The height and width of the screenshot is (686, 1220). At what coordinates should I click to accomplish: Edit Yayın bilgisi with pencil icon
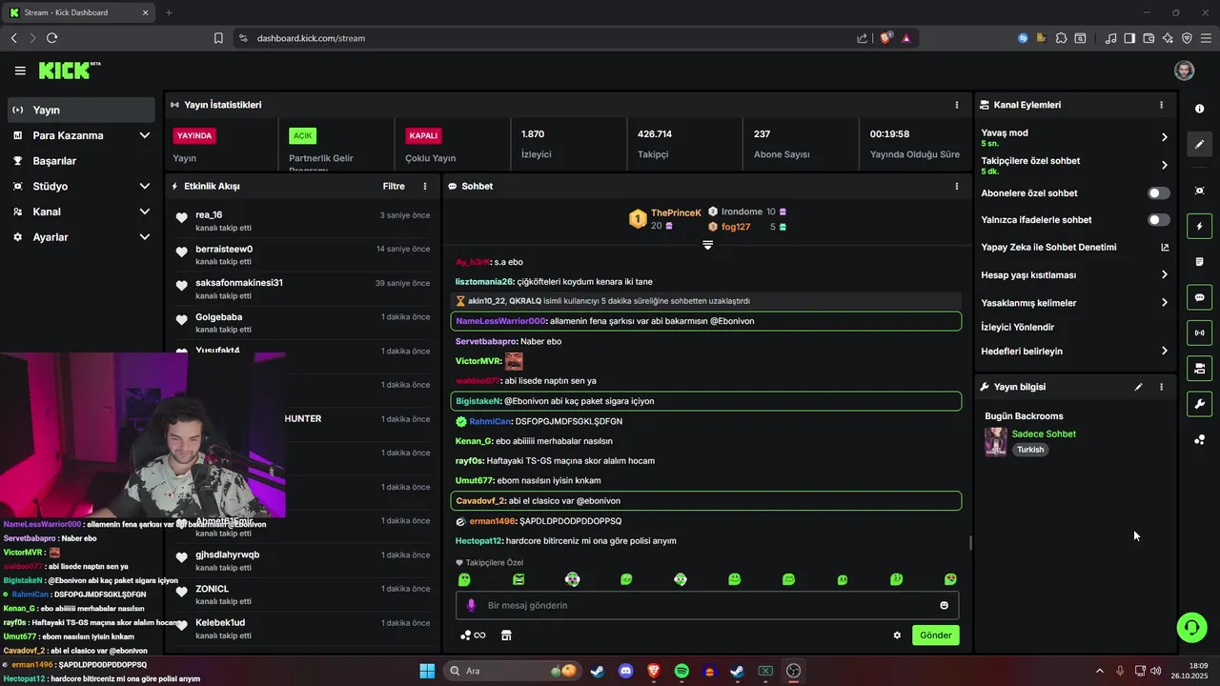point(1138,387)
